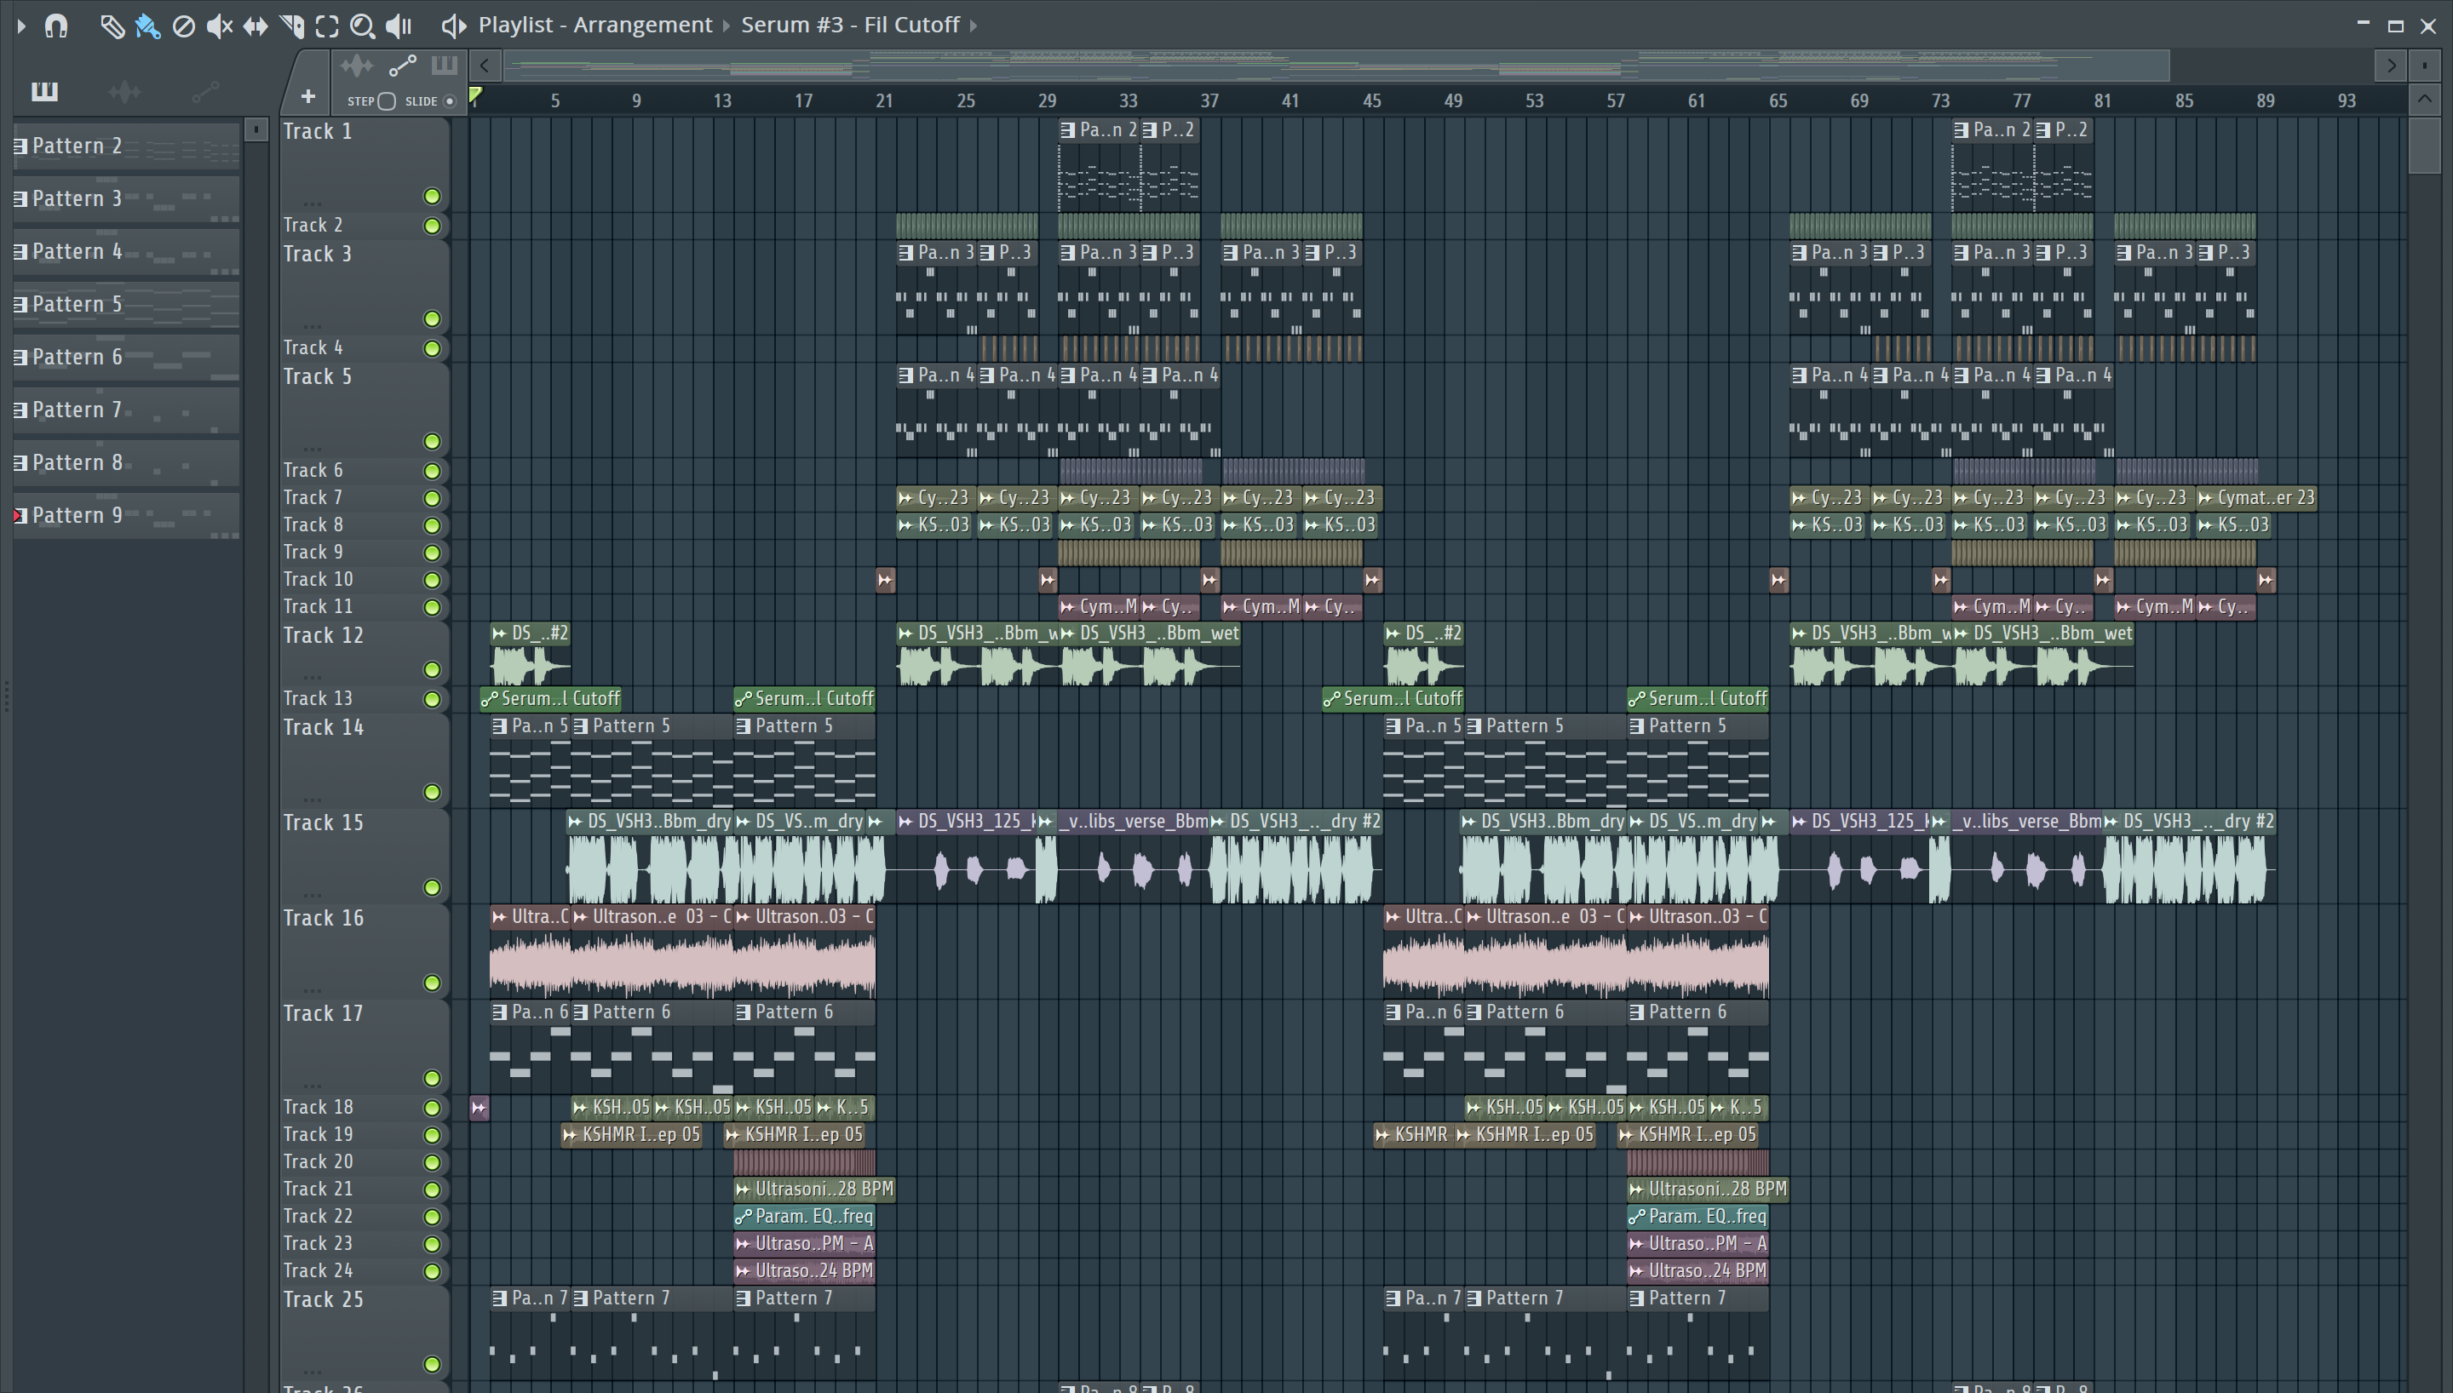2453x1393 pixels.
Task: Select Pattern 2 in picker
Action: 126,146
